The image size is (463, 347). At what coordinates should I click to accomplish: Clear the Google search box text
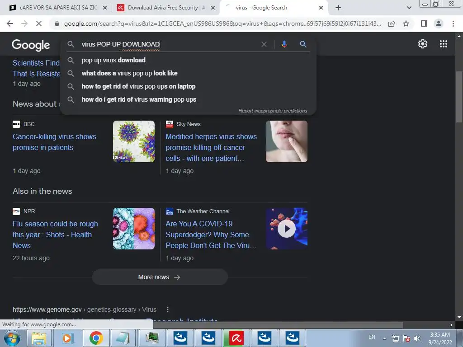(x=264, y=44)
